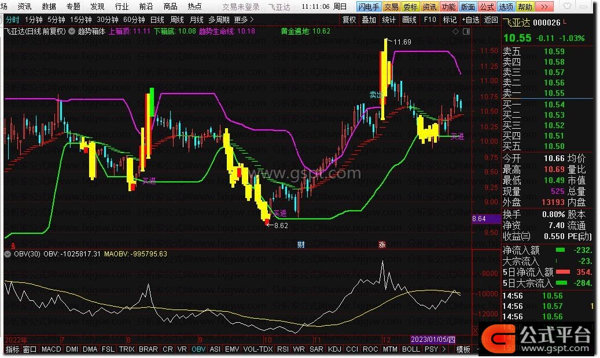The height and width of the screenshot is (358, 600).
Task: Click the 交易未登录 login status
Action: pos(241,7)
